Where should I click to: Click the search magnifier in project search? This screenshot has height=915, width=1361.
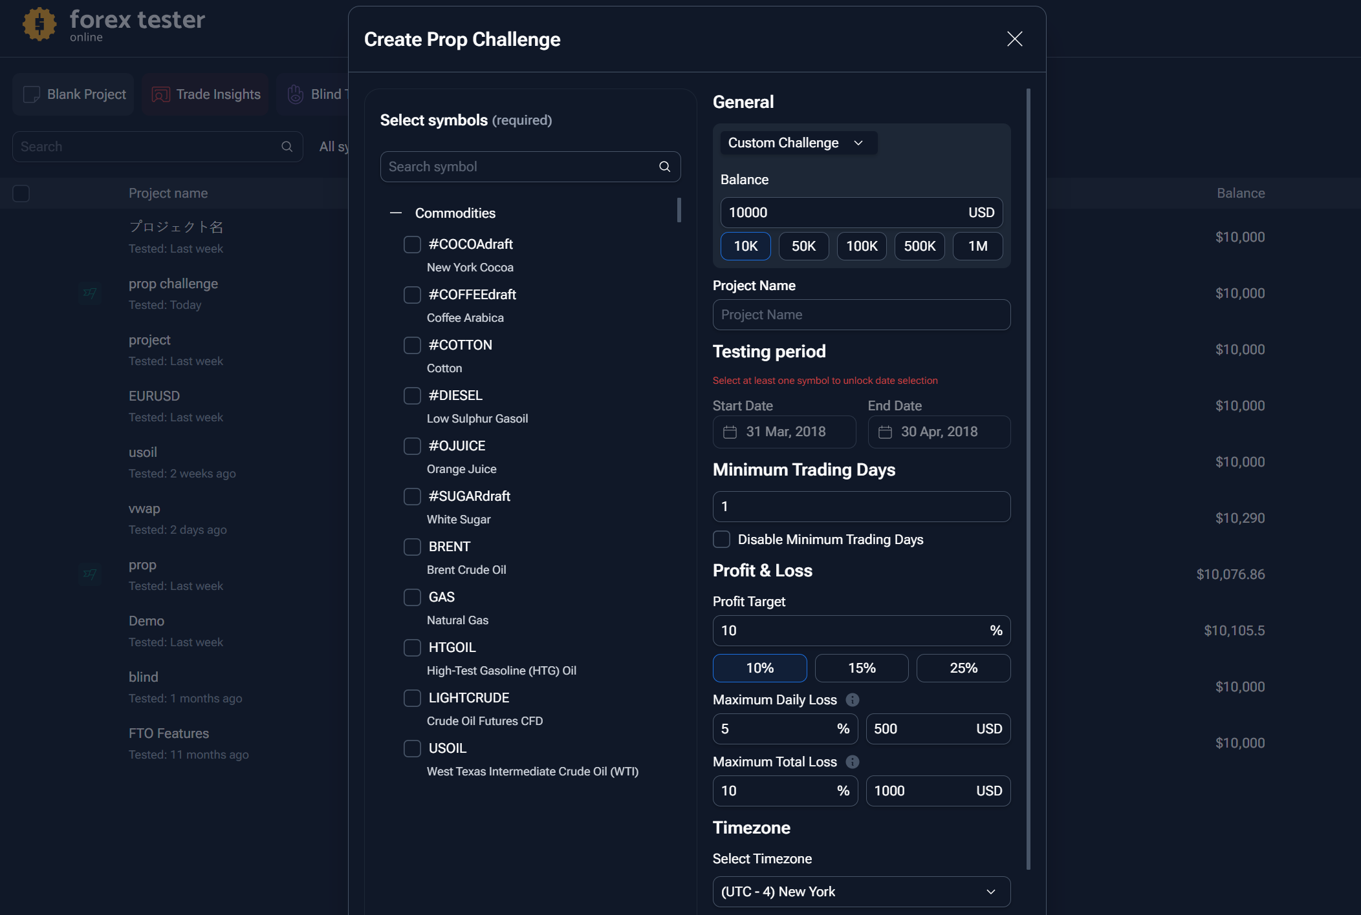coord(287,147)
